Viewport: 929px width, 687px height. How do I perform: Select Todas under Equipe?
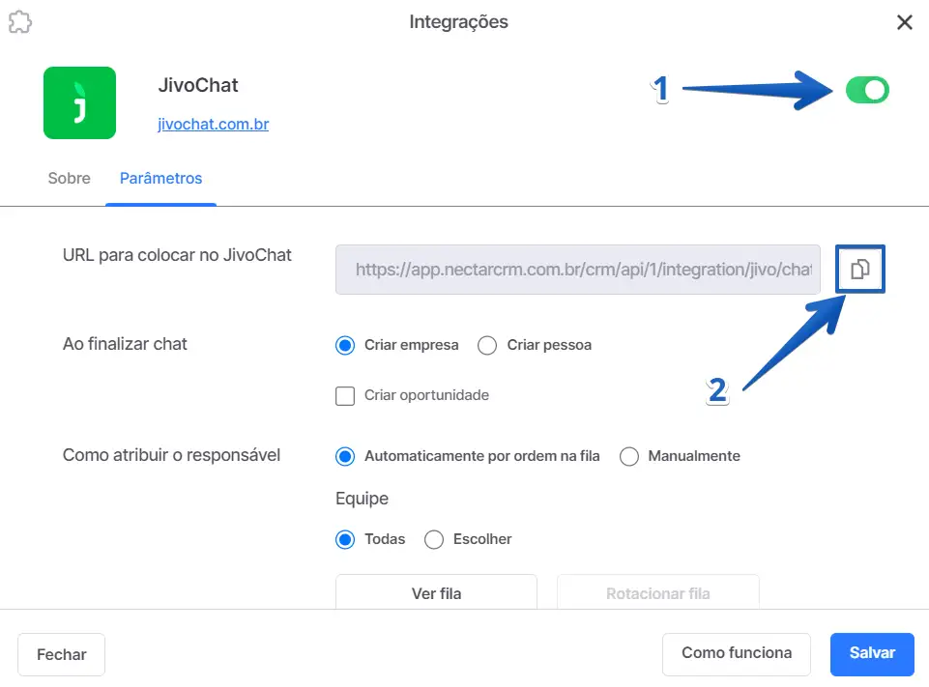click(x=345, y=539)
